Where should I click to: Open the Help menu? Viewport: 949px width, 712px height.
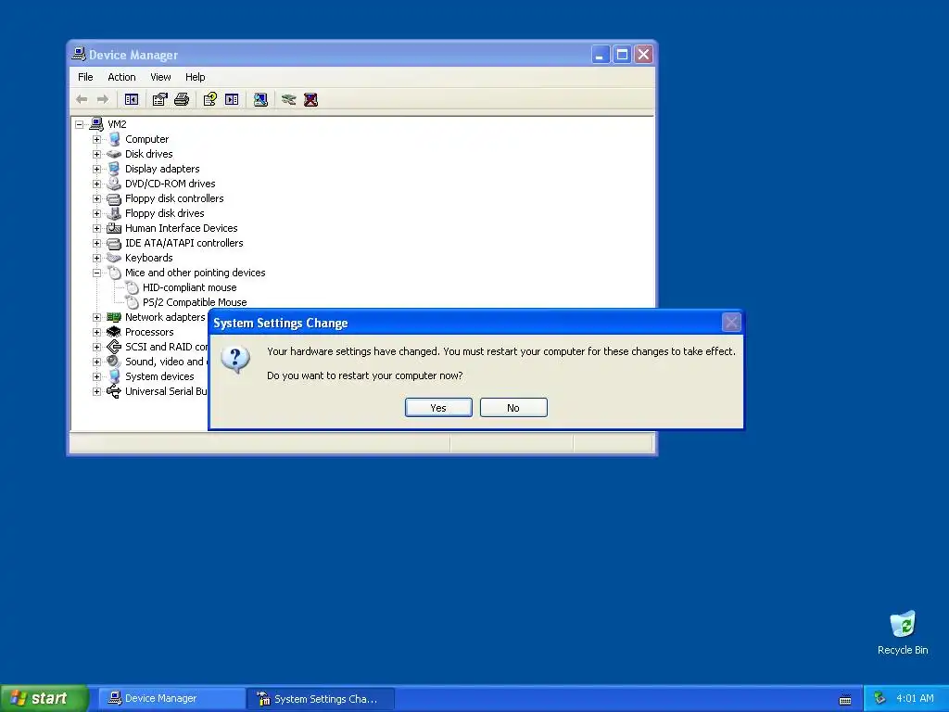coord(195,77)
